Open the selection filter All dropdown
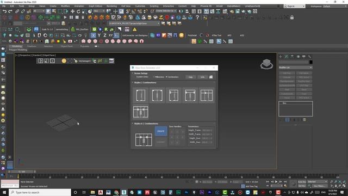 39,11
